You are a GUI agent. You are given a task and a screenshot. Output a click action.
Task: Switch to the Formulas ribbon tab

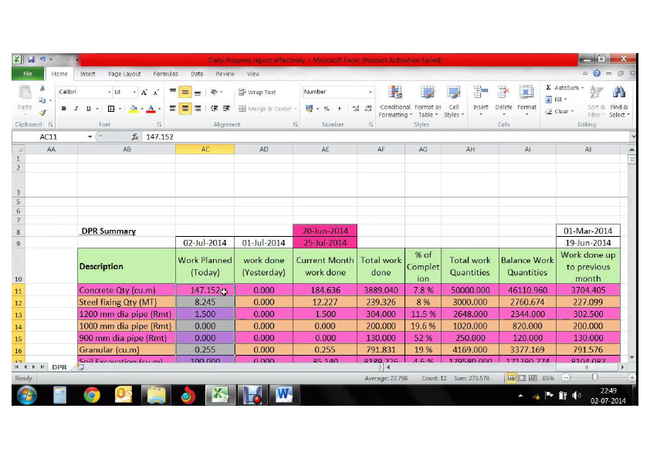click(x=165, y=73)
